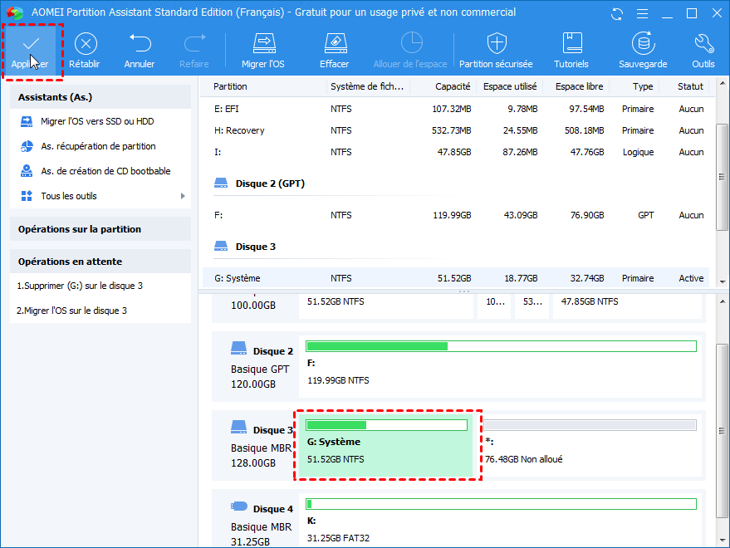Select the Disque 2 Basique GPT disk label

[255, 367]
